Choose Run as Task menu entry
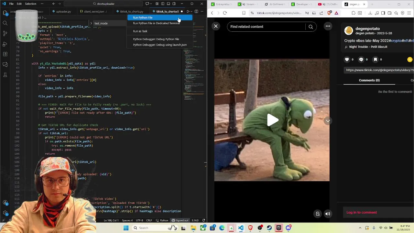The image size is (414, 233). coord(160,31)
